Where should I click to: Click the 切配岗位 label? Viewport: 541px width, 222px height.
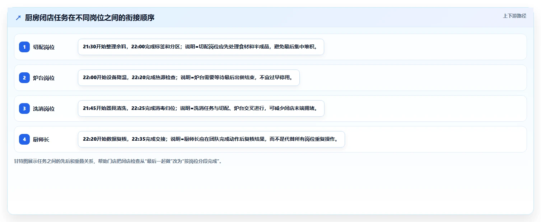(x=44, y=47)
